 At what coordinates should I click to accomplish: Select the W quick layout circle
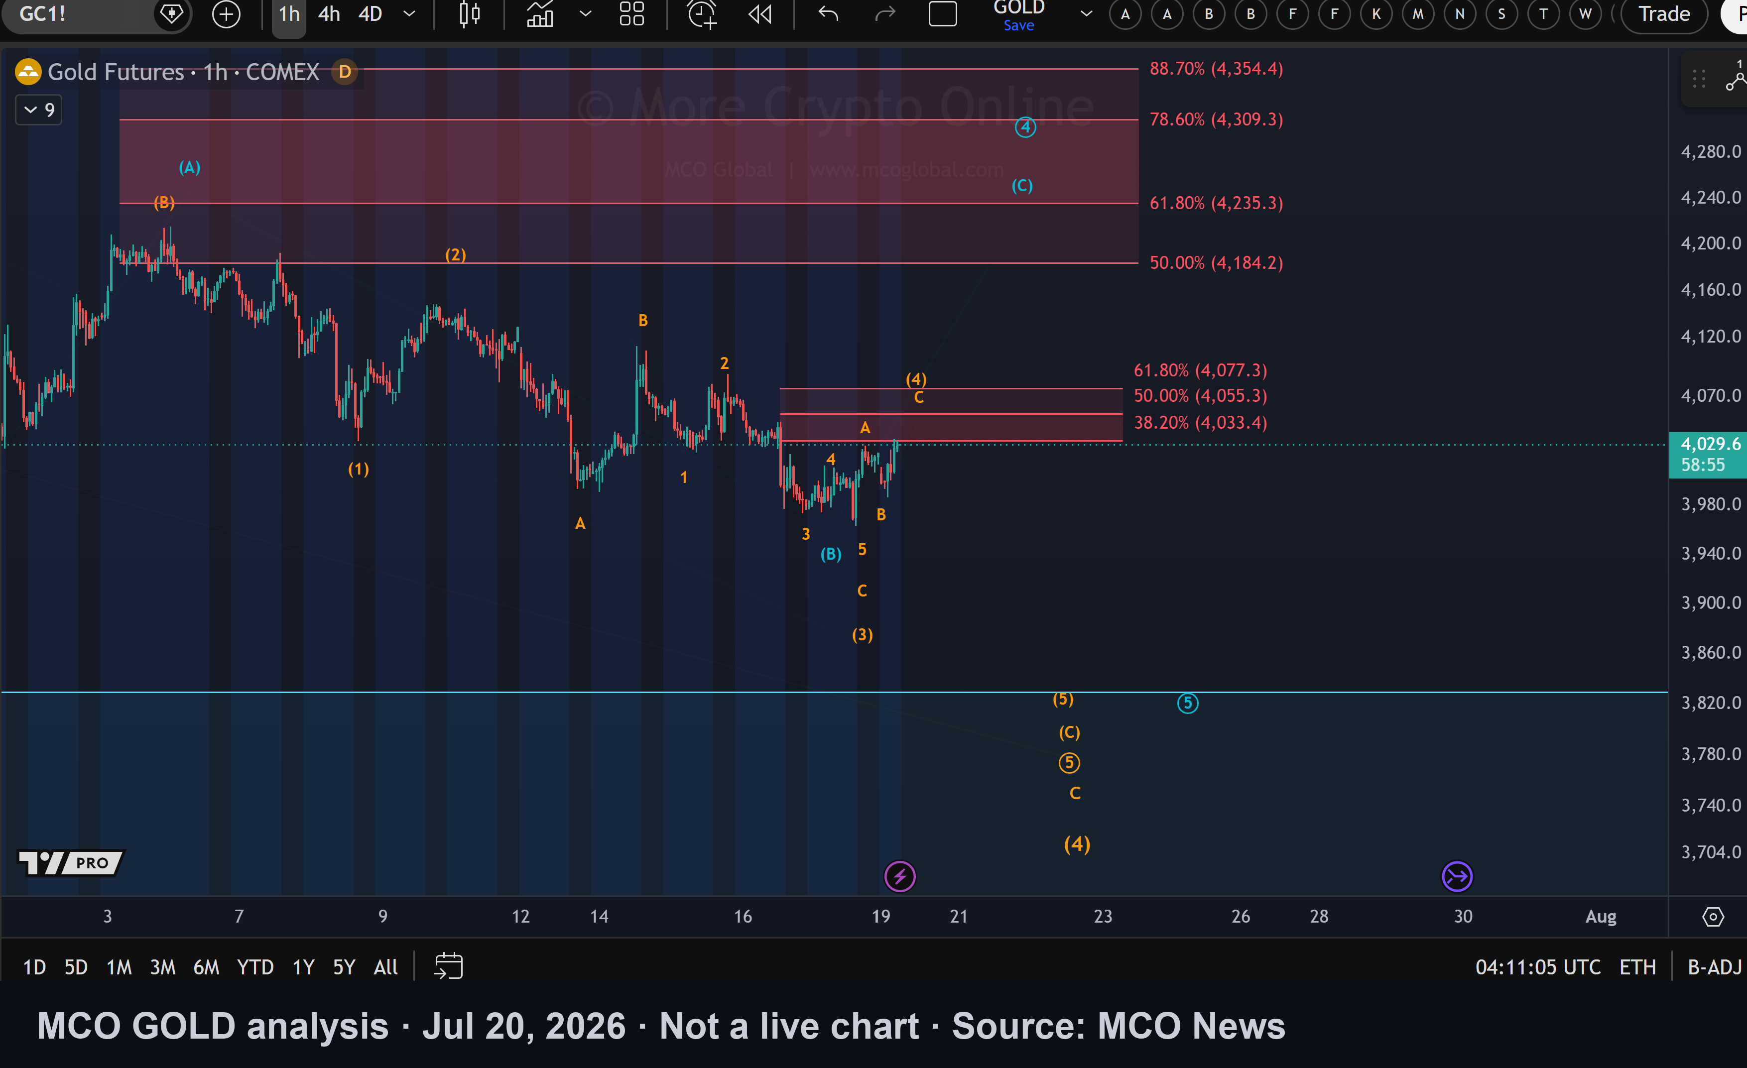point(1585,14)
